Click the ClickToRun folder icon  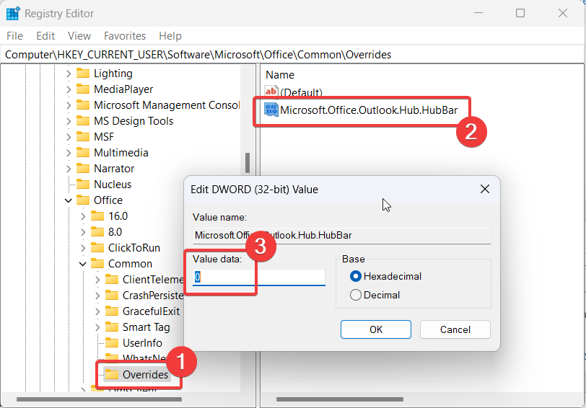click(97, 248)
